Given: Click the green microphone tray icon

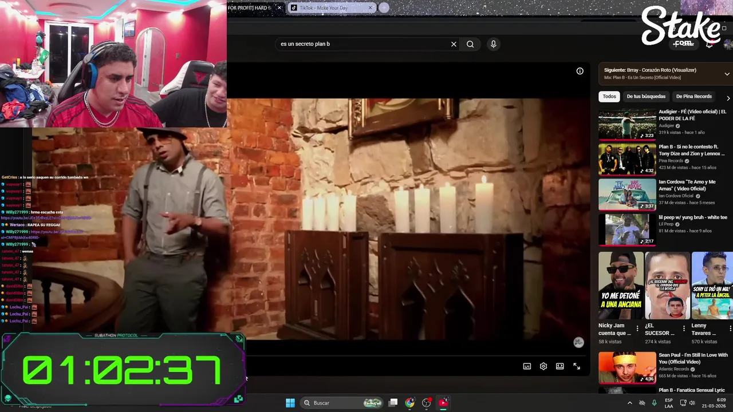Looking at the screenshot, I should pyautogui.click(x=654, y=403).
